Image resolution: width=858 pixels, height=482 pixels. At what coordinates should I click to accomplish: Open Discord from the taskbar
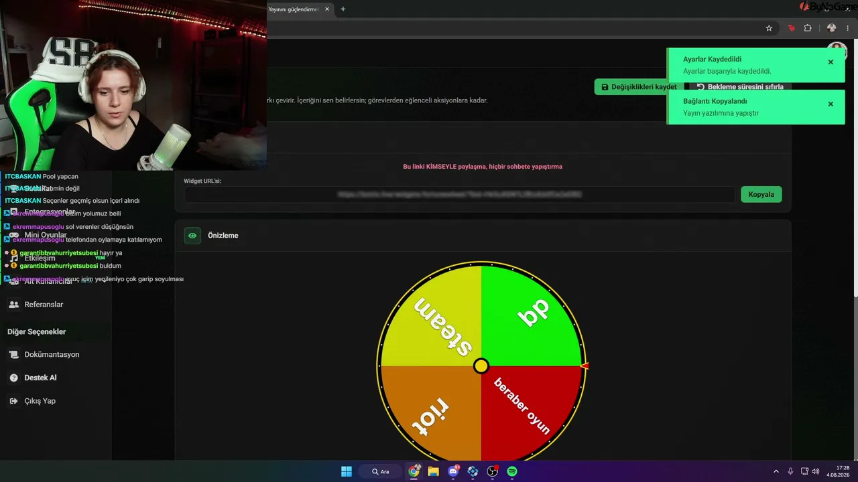[x=453, y=471]
